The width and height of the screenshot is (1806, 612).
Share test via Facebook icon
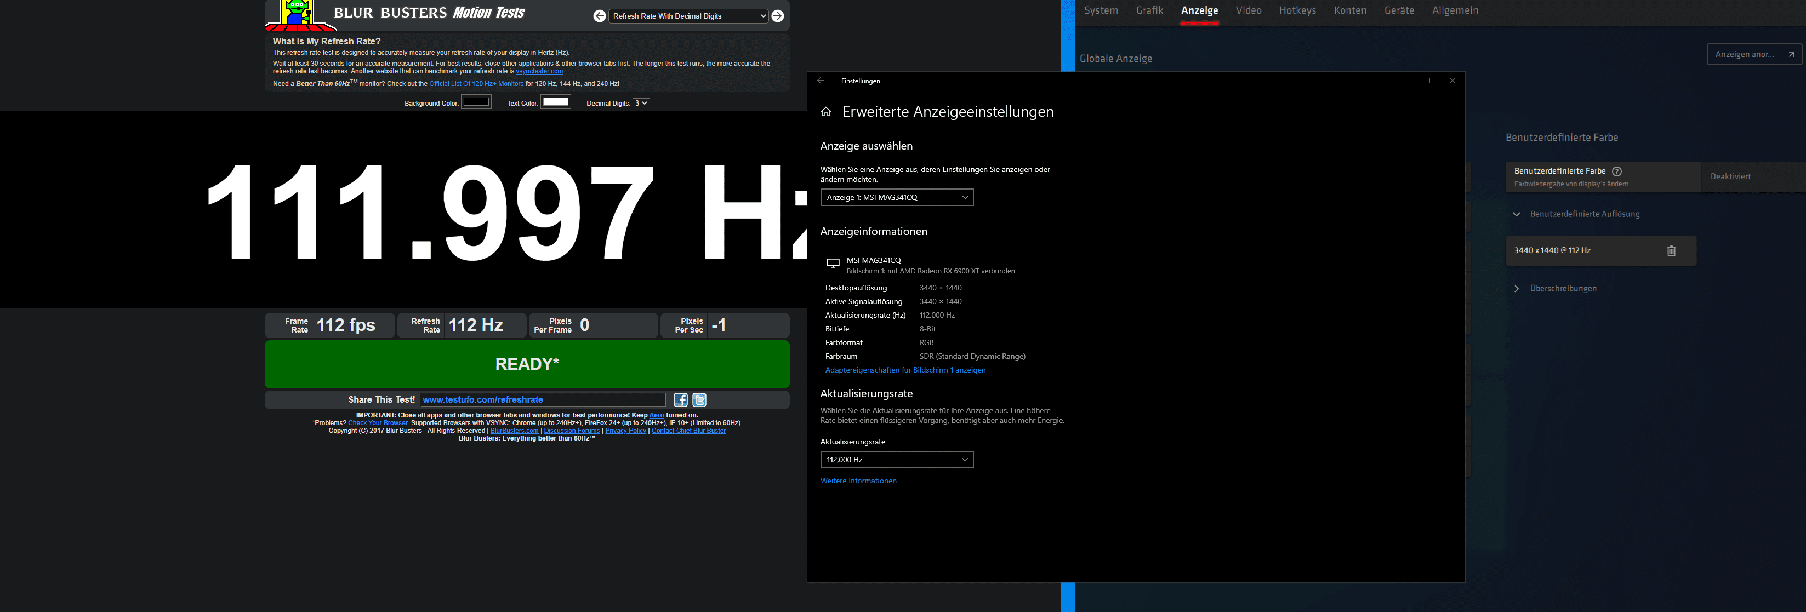[x=680, y=399]
